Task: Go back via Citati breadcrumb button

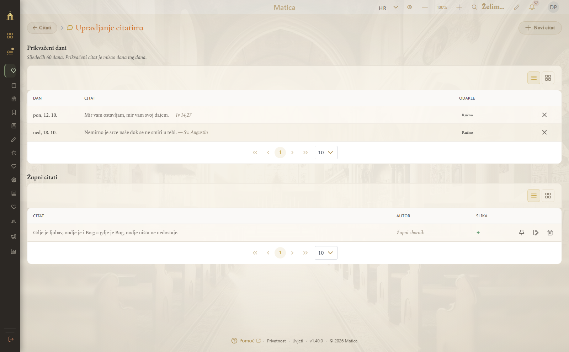Action: pos(42,28)
